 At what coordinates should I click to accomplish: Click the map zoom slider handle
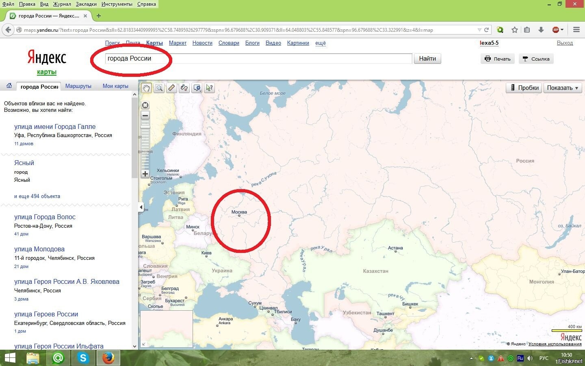coord(145,127)
